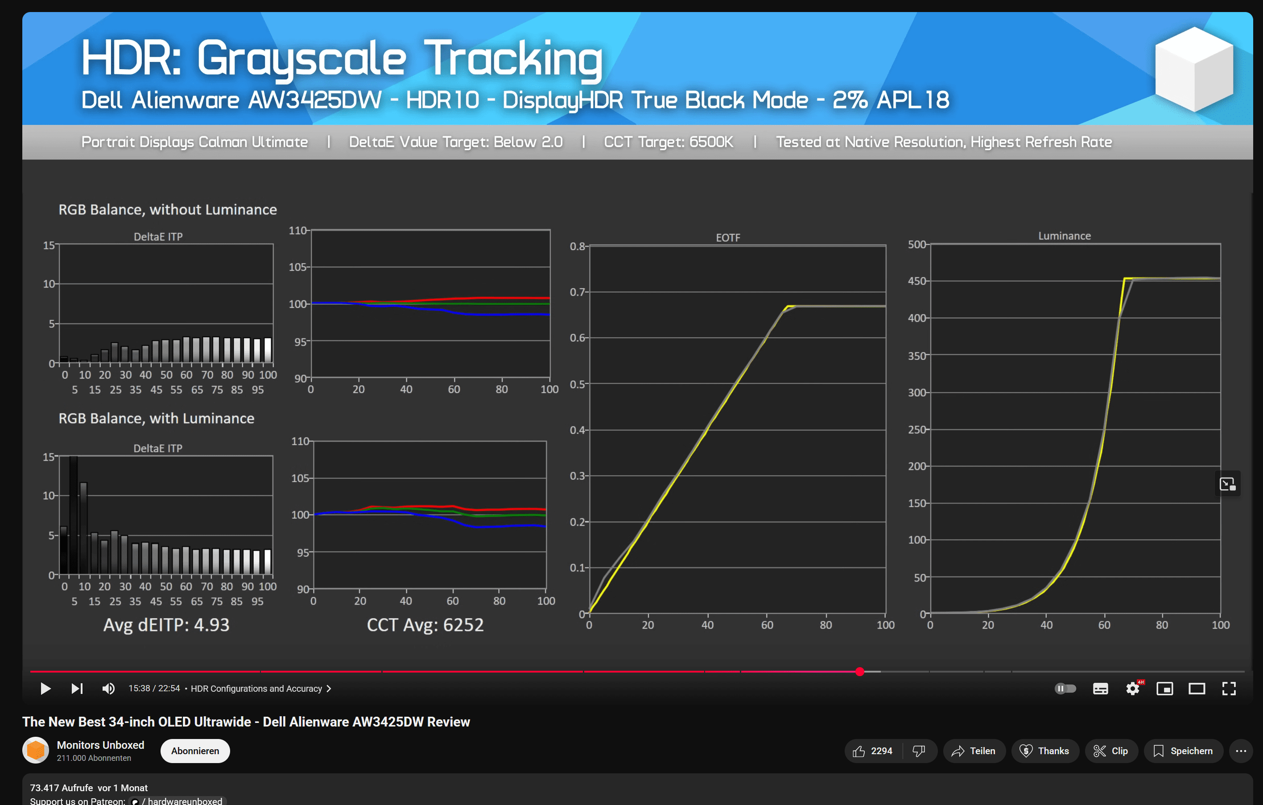Click the Luminance chart title
Screen dimensions: 1263x805
(x=1064, y=236)
